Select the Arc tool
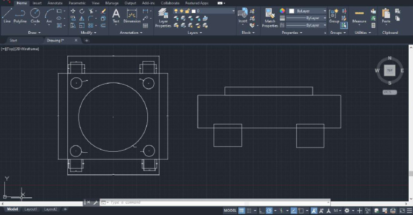Screen dimensions: 413x215 [x=49, y=14]
